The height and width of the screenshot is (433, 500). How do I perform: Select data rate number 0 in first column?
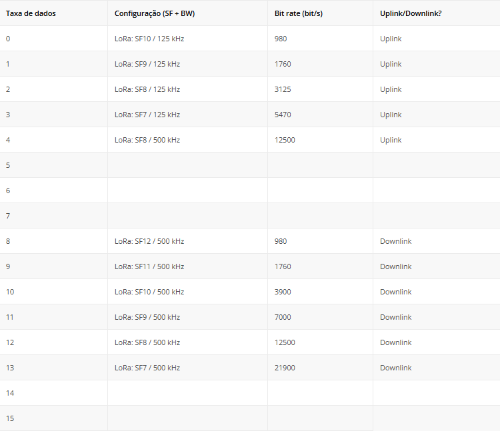[x=8, y=39]
